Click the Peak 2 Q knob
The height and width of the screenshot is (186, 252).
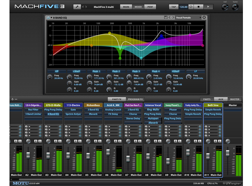109,90
